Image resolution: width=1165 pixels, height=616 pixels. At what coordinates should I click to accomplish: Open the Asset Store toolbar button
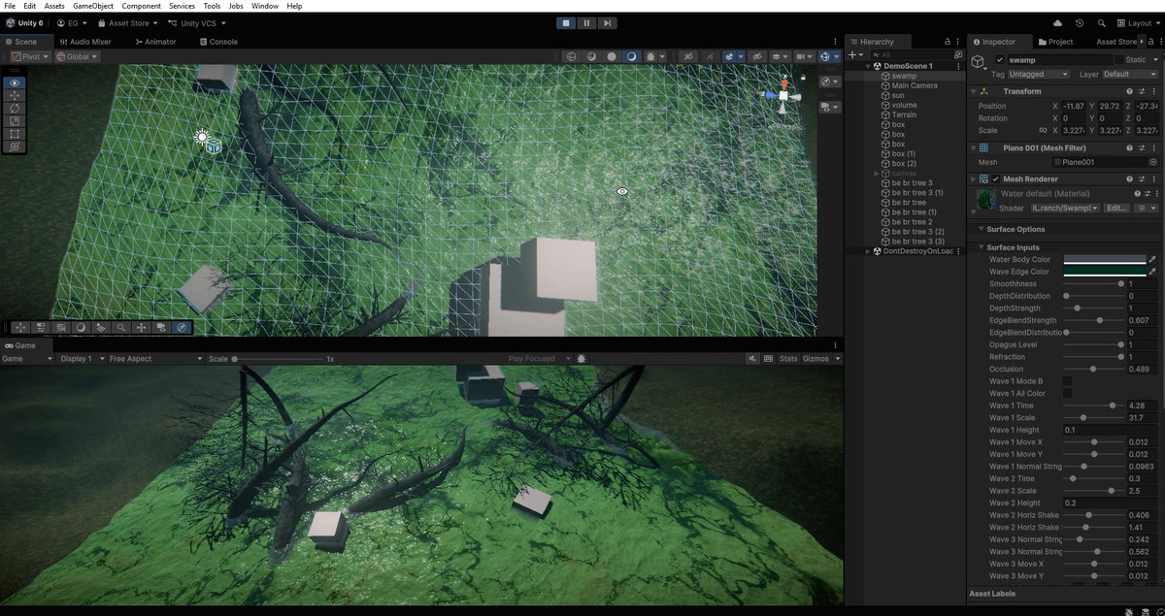click(127, 23)
